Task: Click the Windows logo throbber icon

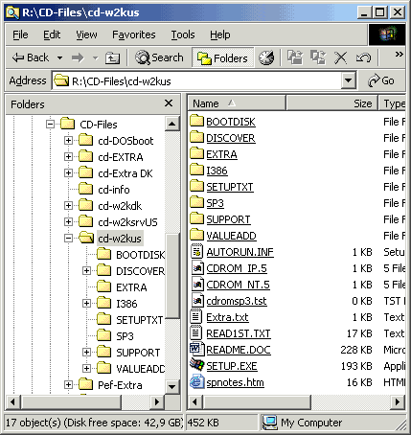Action: click(387, 34)
